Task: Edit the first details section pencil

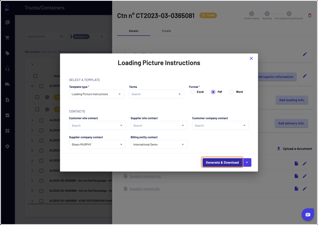Action: (x=305, y=54)
